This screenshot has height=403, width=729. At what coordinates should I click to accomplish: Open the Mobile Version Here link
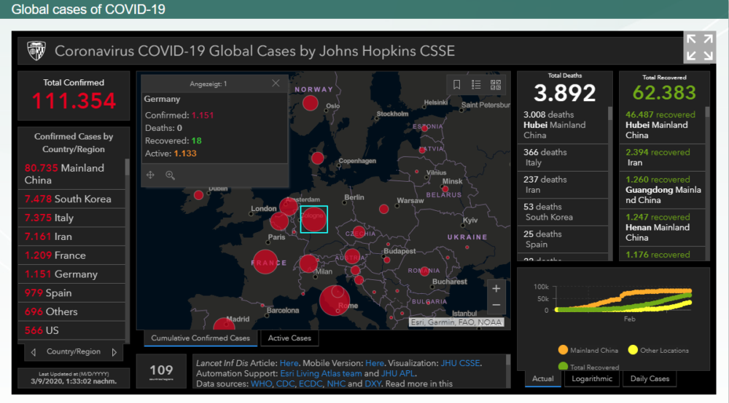tap(374, 363)
